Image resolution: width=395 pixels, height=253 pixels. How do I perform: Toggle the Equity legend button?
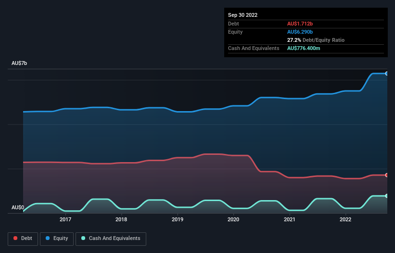point(57,239)
